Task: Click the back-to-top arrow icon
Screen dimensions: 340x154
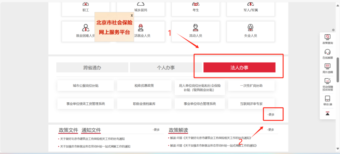Action: pyautogui.click(x=327, y=113)
